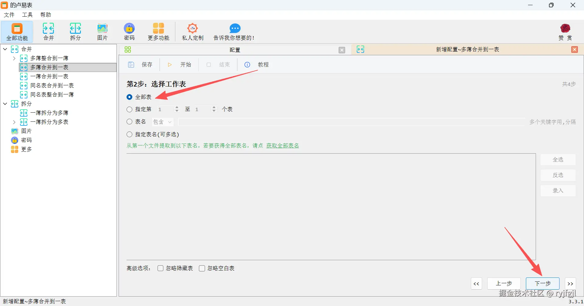Click the 配置 tab grid icon

tap(128, 49)
